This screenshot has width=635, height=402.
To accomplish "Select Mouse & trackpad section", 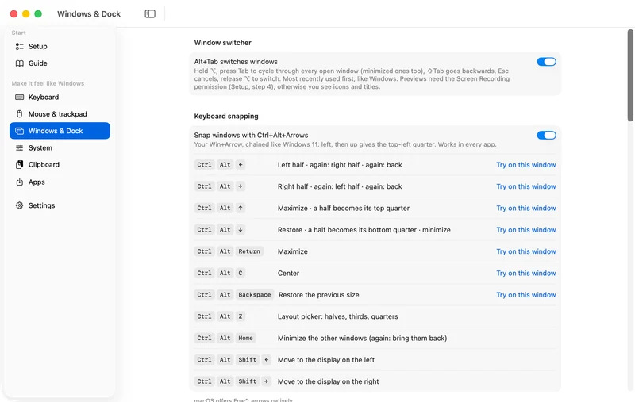I will [x=60, y=114].
